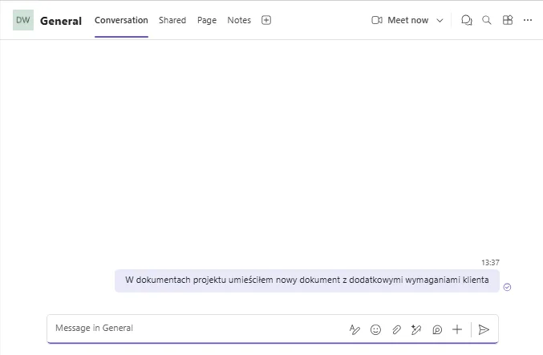Open the Notes tab
This screenshot has width=543, height=355.
click(239, 20)
